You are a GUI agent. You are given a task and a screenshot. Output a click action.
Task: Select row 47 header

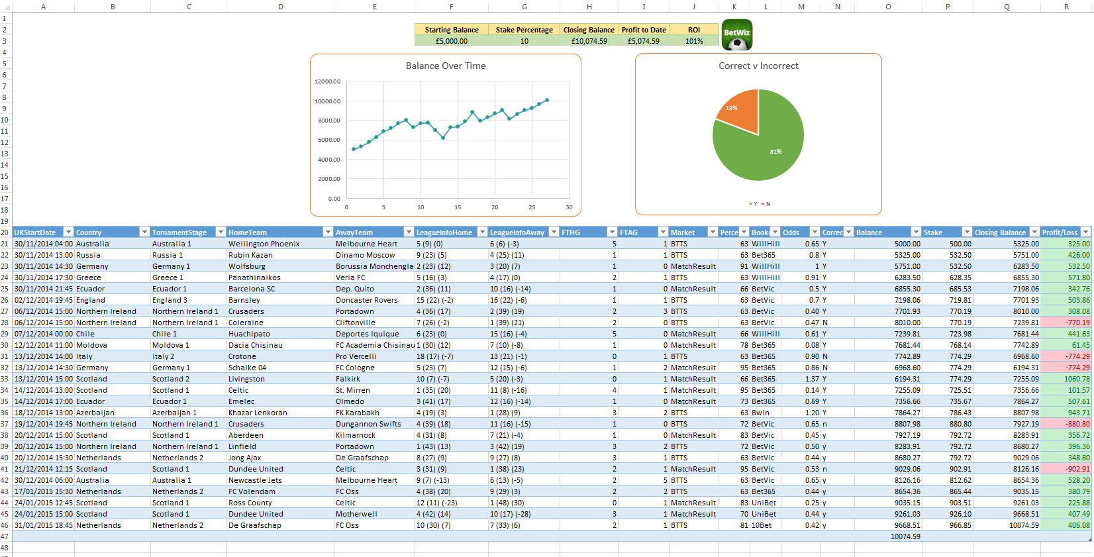pos(5,536)
